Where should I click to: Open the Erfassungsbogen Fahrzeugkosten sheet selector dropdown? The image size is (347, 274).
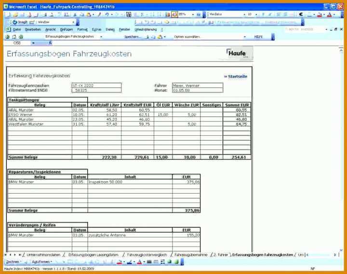pyautogui.click(x=101, y=37)
